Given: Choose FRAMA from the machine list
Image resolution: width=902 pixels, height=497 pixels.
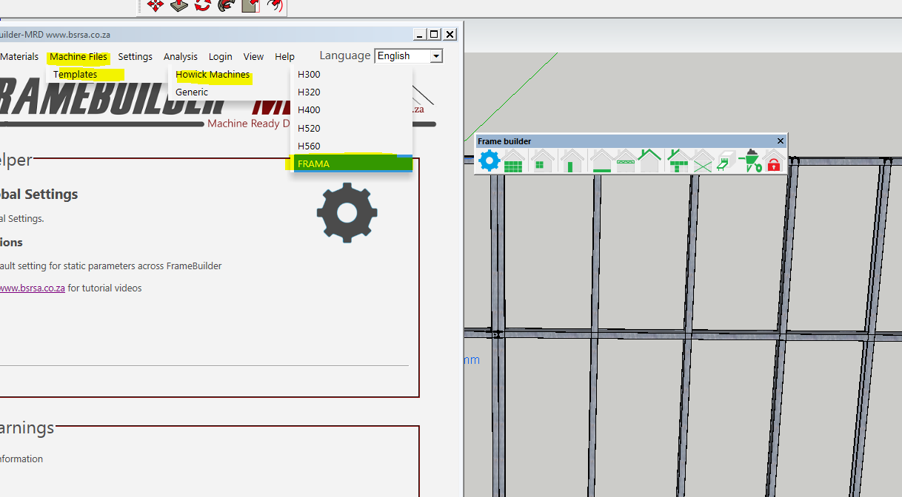Looking at the screenshot, I should (x=313, y=163).
